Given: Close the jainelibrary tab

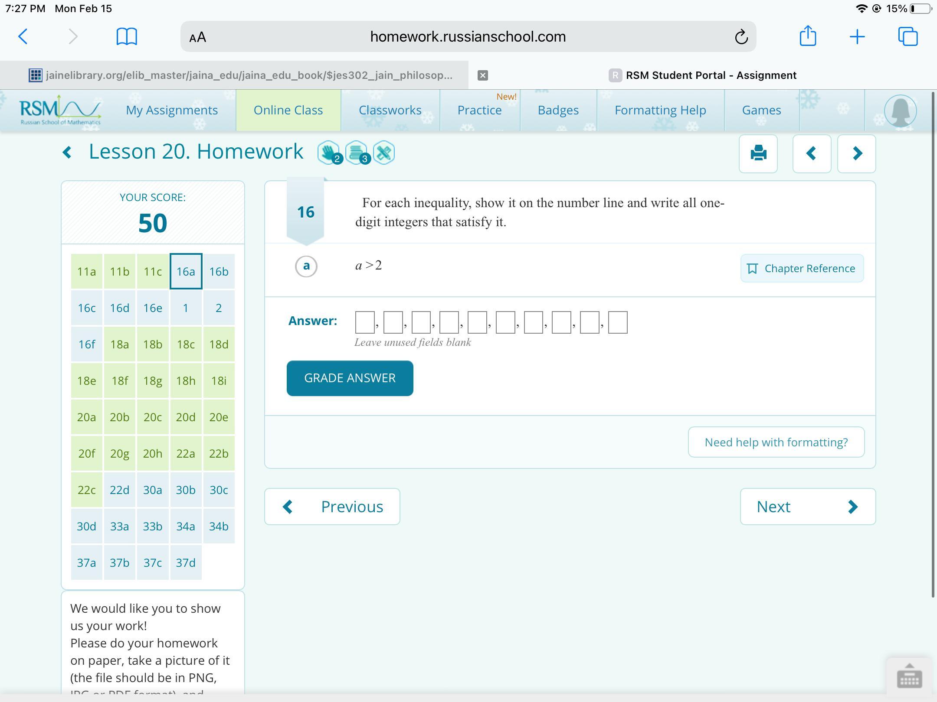Looking at the screenshot, I should (482, 75).
